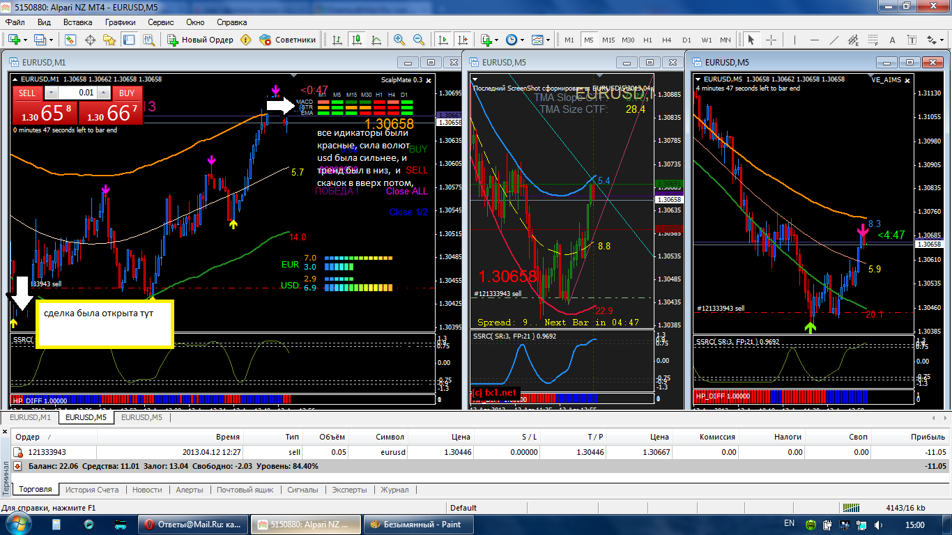952x535 pixels.
Task: Zoom out using the magnifier minus icon
Action: (x=419, y=40)
